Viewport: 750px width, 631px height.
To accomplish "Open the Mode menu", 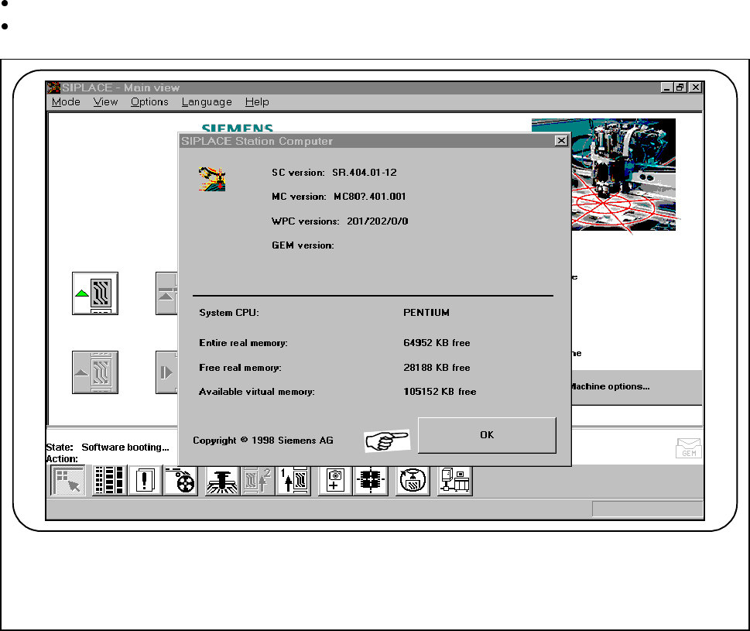I will pos(66,102).
